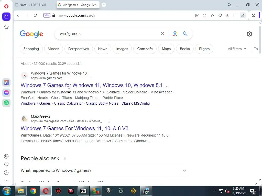This screenshot has width=262, height=196.
Task: Open WhatsApp in Opera sidebar
Action: (x=6, y=103)
